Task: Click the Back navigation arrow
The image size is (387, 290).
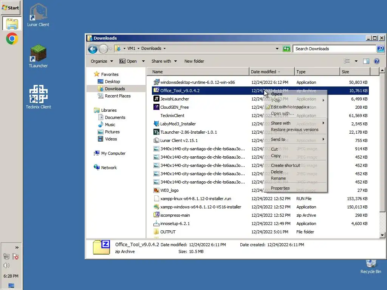Action: click(93, 49)
